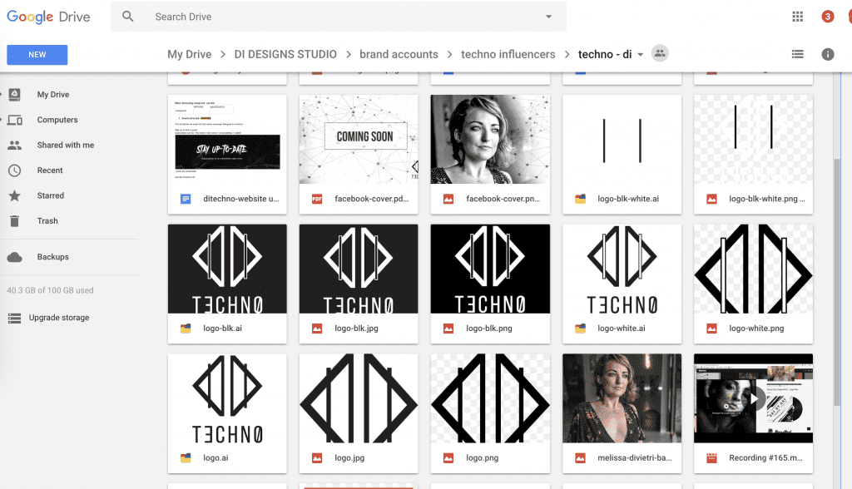Click the search magnifying glass icon

(128, 17)
